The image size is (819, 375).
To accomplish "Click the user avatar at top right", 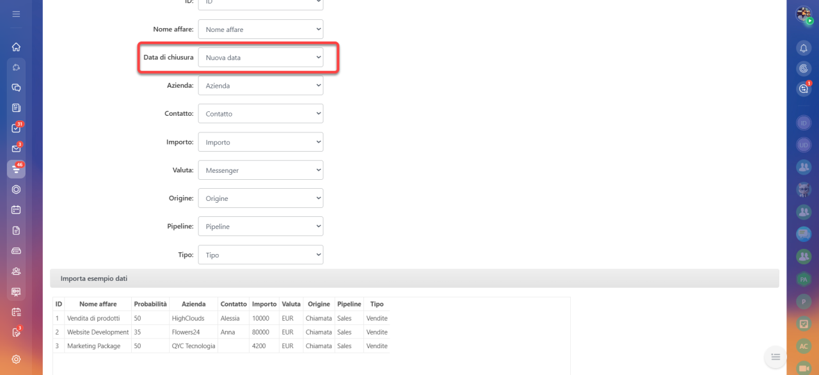I will pyautogui.click(x=804, y=14).
